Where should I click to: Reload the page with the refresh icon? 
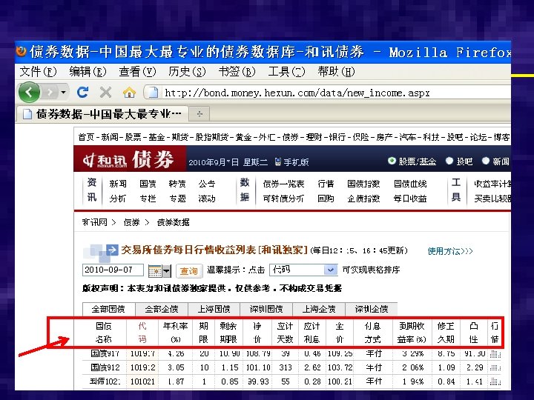(x=82, y=92)
